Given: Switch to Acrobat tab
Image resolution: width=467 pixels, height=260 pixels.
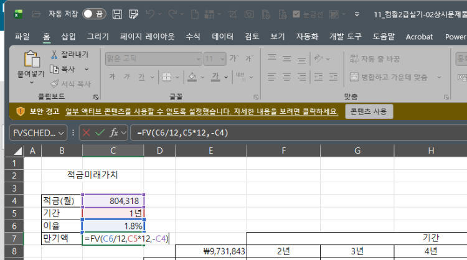Looking at the screenshot, I should [419, 37].
